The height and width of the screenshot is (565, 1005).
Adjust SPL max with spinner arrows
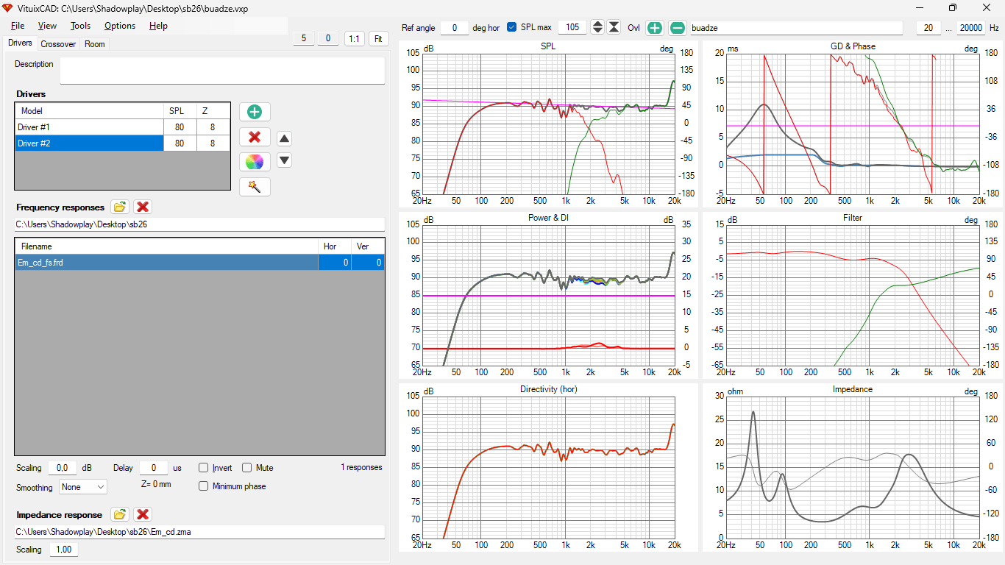pos(597,27)
